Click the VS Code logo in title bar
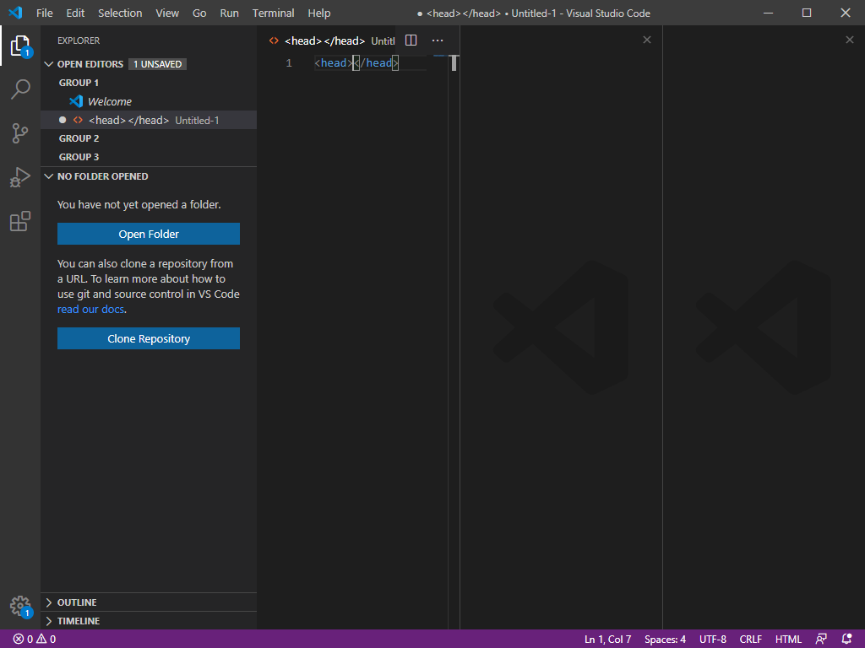This screenshot has width=865, height=648. pyautogui.click(x=15, y=13)
